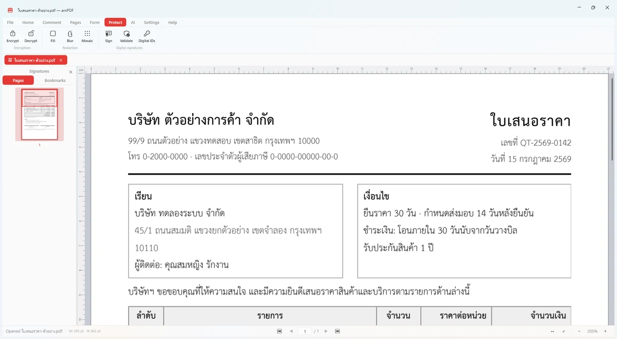
Task: Open the AI tab
Action: [x=133, y=23]
